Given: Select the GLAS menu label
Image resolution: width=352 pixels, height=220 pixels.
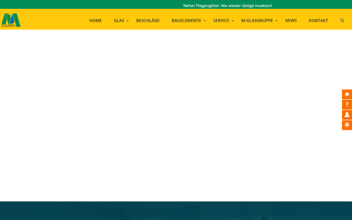Looking at the screenshot, I should pos(119,21).
